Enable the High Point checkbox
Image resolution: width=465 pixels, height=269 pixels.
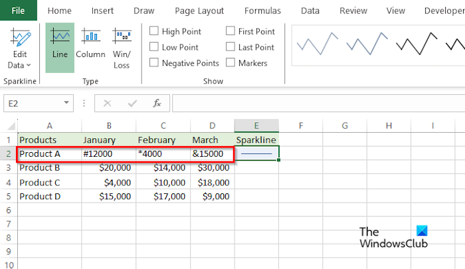coord(153,31)
